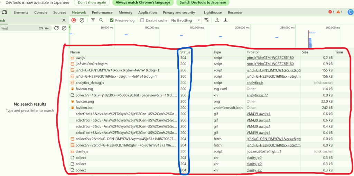Uncheck the Preserve log checkbox
The image size is (354, 176).
(x=112, y=20)
